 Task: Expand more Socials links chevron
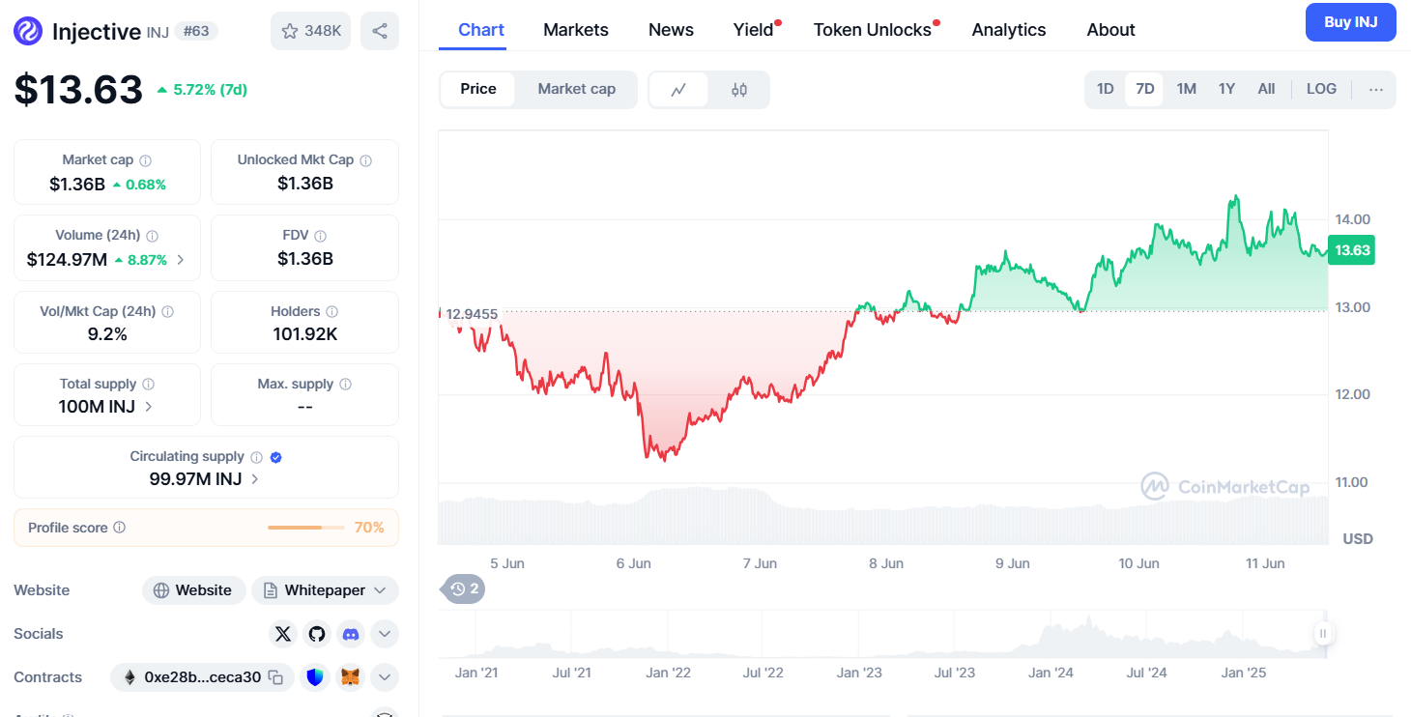[384, 634]
